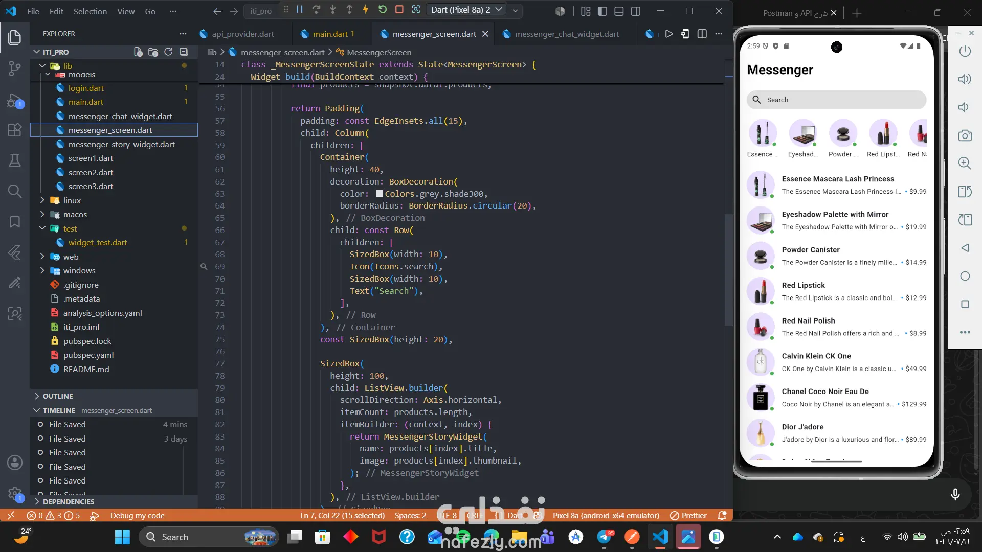Expand the macos folder
This screenshot has height=552, width=982.
pos(42,215)
